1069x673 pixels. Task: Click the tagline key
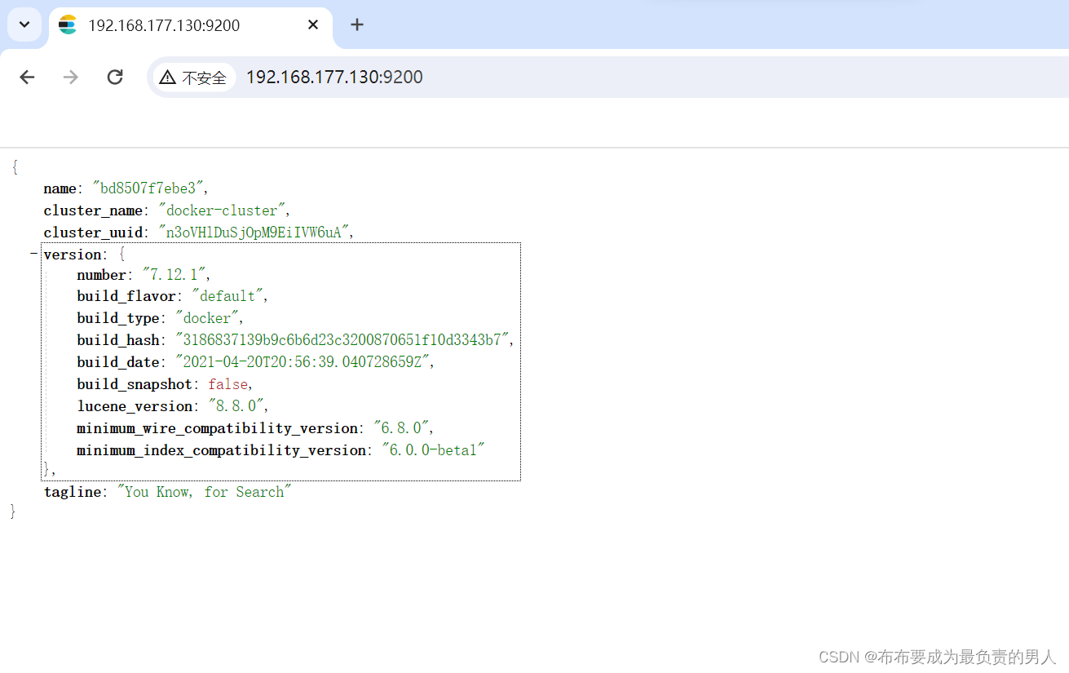(73, 492)
